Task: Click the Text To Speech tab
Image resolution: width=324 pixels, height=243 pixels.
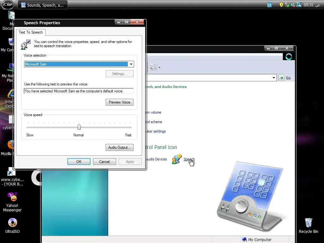Action: click(31, 32)
